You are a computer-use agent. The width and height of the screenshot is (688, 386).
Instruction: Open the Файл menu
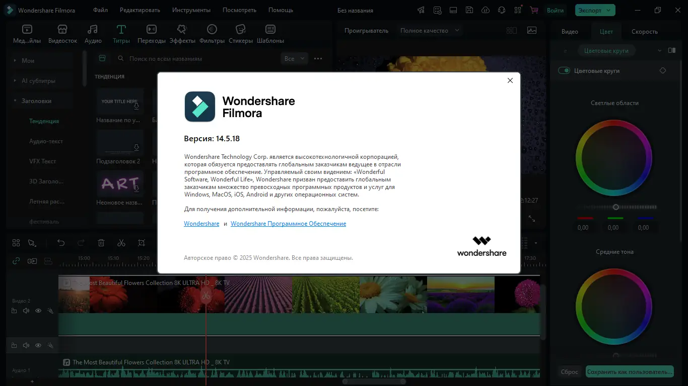(100, 10)
